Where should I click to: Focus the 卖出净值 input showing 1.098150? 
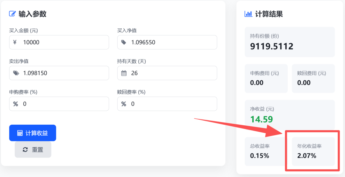pyautogui.click(x=64, y=73)
